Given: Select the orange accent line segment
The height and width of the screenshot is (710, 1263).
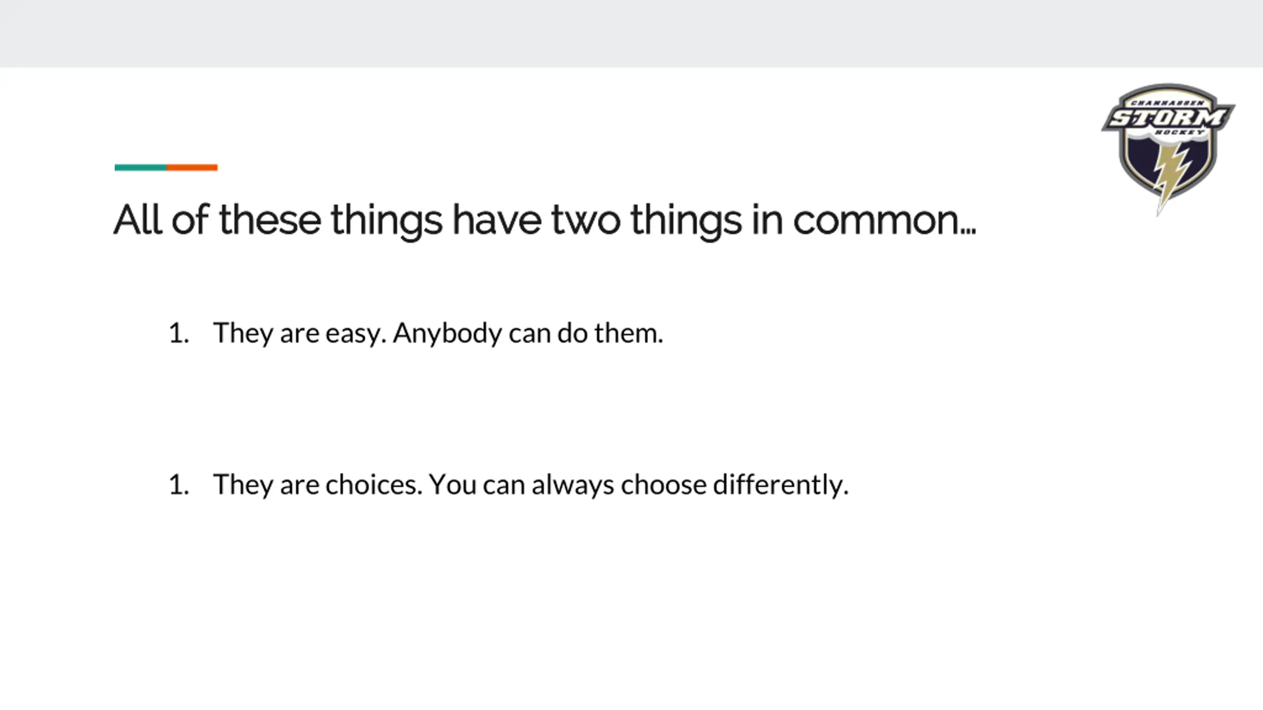Looking at the screenshot, I should (192, 168).
